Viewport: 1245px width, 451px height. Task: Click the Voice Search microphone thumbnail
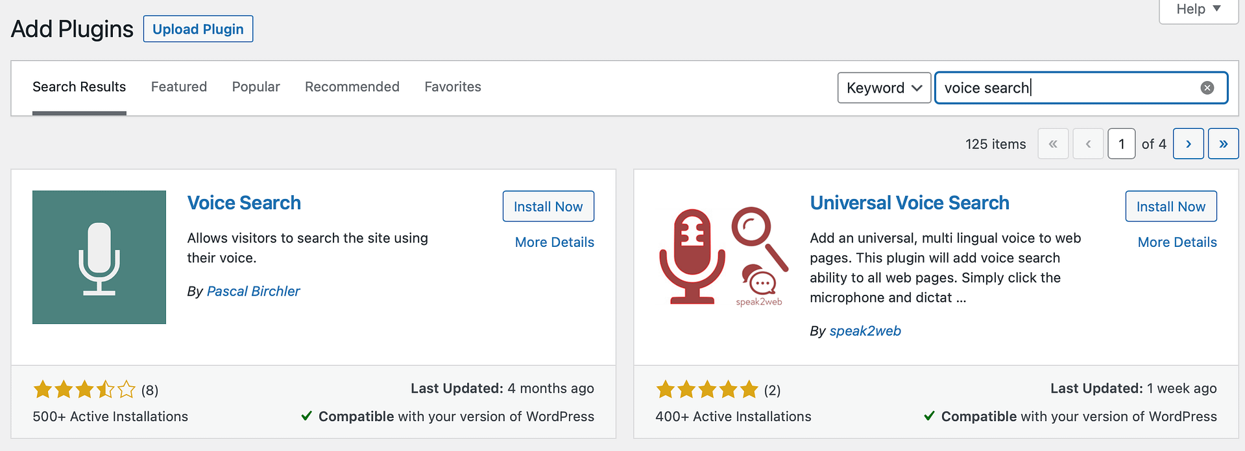[x=99, y=257]
